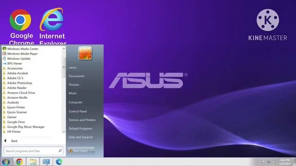This screenshot has width=296, height=166.
Task: Click the volume icon in tray
Action: coord(273,162)
